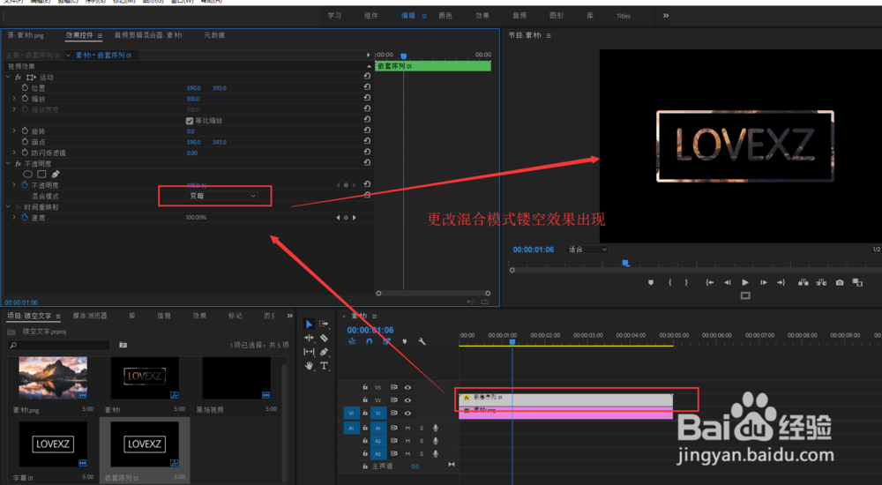Open the 音频剪辑混合器 panel tab

tap(148, 35)
